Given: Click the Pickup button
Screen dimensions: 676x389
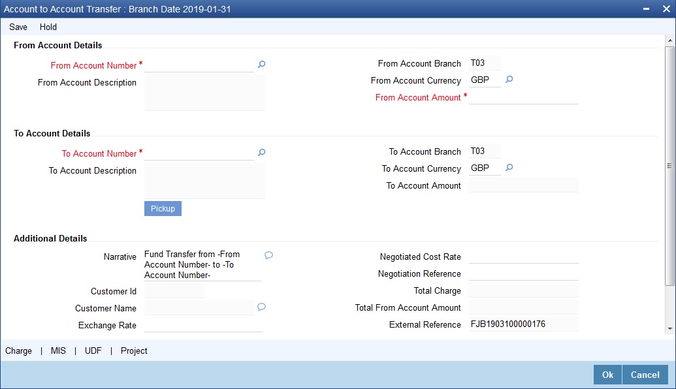Looking at the screenshot, I should coord(163,208).
